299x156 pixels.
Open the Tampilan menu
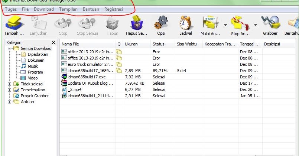point(68,9)
